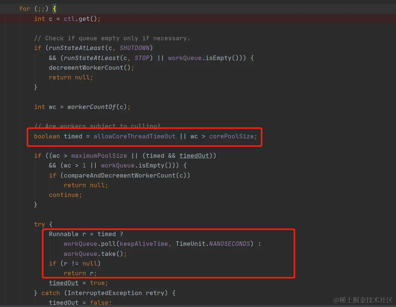
Task: Click 'workQueue.take();' statement
Action: [95, 254]
